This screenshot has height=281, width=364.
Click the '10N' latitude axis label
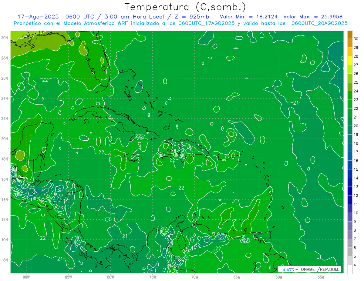(x=5, y=239)
